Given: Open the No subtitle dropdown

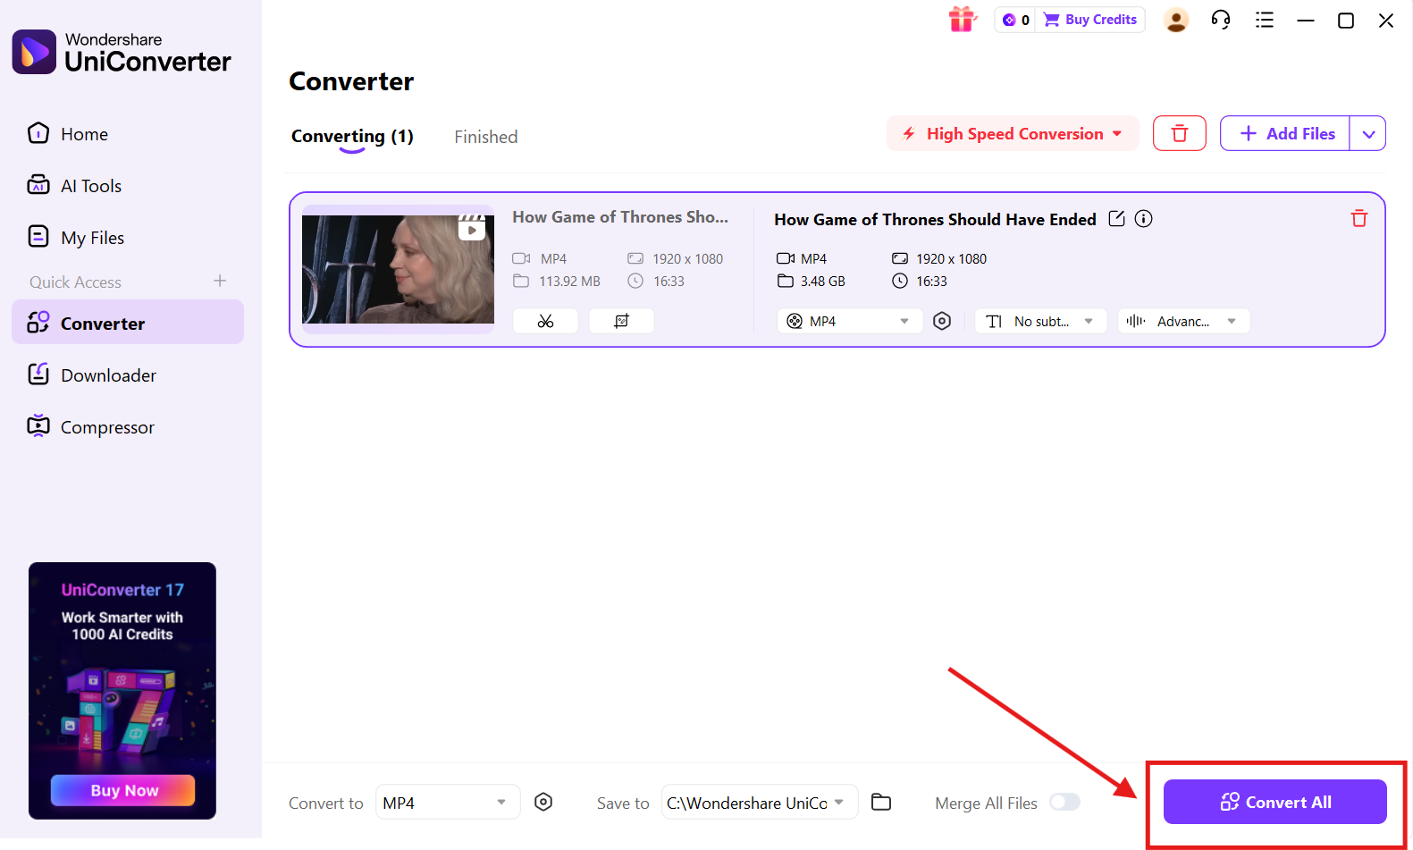Looking at the screenshot, I should [x=1041, y=321].
